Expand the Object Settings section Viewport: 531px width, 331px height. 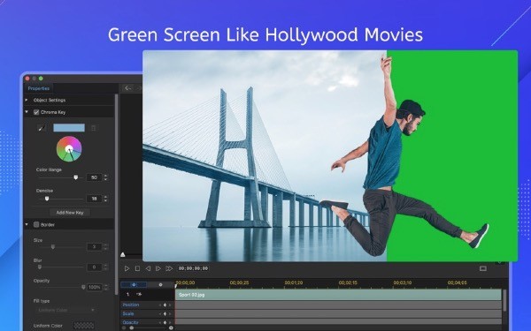[27, 100]
